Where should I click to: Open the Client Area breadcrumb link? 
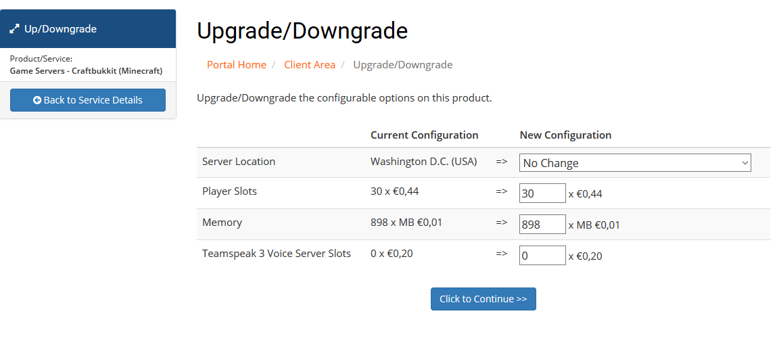(310, 64)
